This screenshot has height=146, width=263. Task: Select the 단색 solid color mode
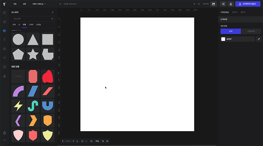(231, 31)
